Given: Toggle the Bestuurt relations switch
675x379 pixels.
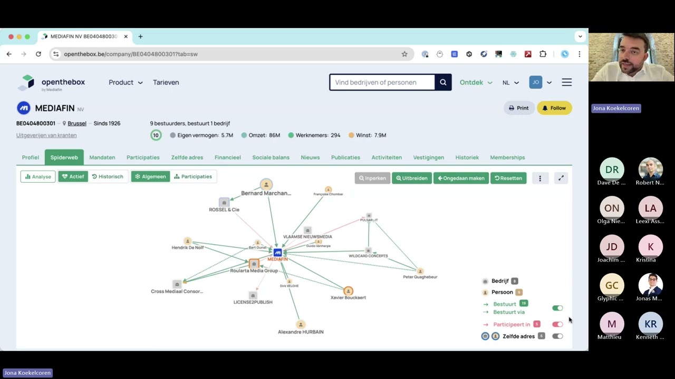Looking at the screenshot, I should pos(557,308).
